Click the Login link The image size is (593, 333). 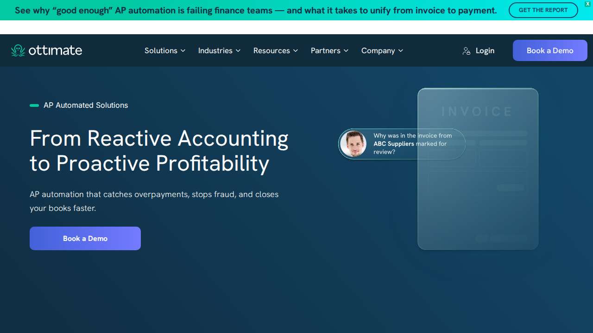point(485,51)
